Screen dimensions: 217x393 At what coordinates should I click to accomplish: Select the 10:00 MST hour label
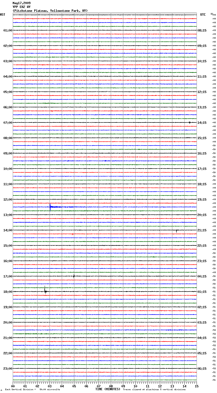click(8, 169)
